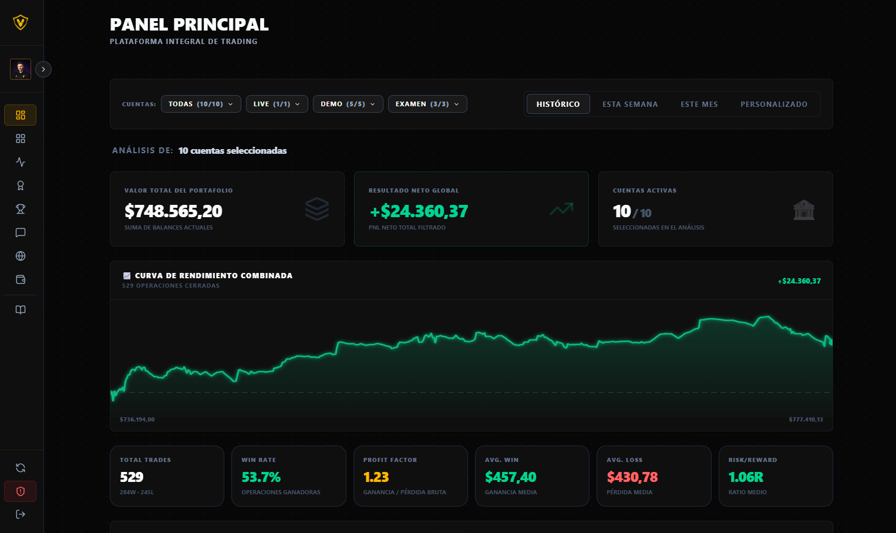This screenshot has height=533, width=896.
Task: Switch to the ESTE MES tab
Action: click(x=699, y=104)
